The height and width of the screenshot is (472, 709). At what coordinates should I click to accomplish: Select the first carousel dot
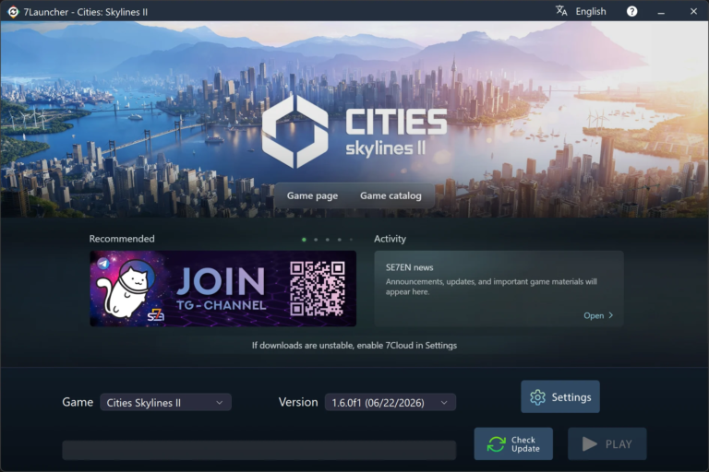(304, 240)
